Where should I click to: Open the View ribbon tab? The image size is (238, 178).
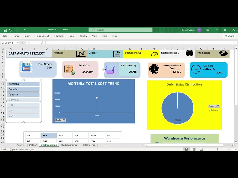pos(94,36)
